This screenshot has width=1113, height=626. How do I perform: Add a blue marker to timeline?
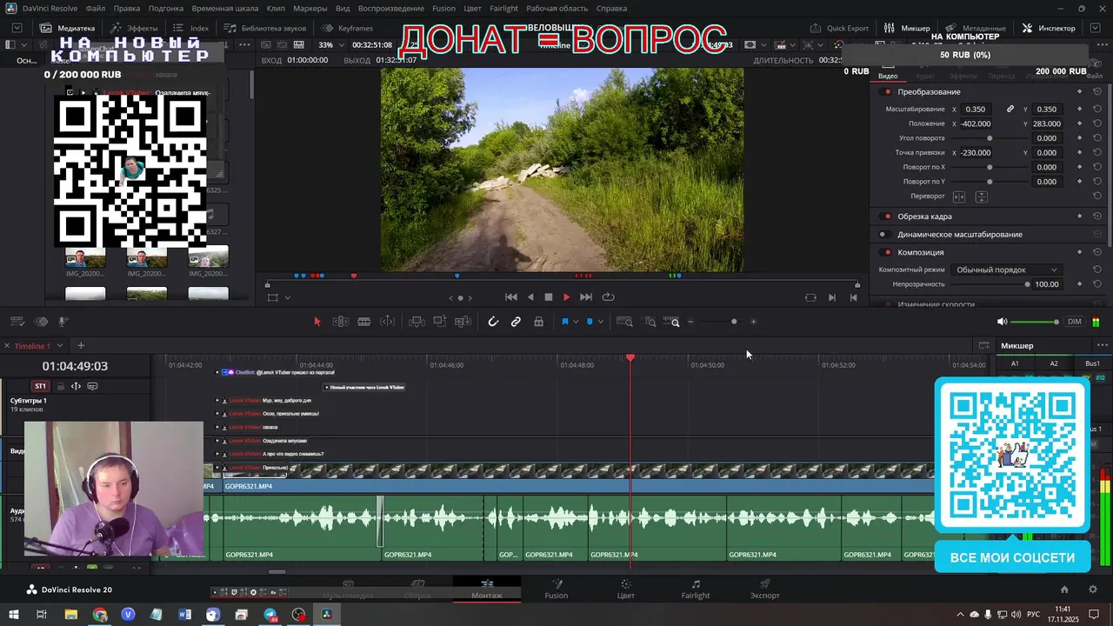[x=590, y=322]
